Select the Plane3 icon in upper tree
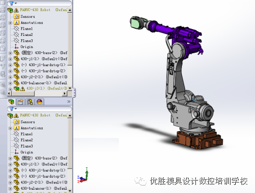Image resolution: width=255 pixels, height=193 pixels. pyautogui.click(x=16, y=41)
